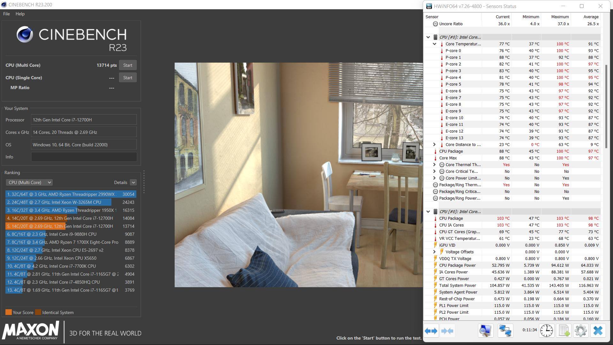Start the CPU (Single Core) test
This screenshot has width=613, height=345.
(128, 78)
